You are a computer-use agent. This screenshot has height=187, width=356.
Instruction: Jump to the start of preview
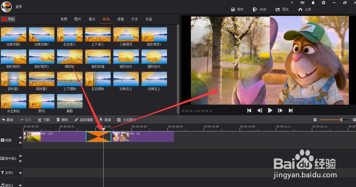249,110
